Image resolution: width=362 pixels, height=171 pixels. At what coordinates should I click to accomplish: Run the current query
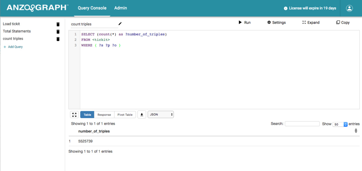(245, 22)
